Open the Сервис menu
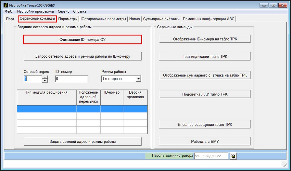 pos(63,11)
